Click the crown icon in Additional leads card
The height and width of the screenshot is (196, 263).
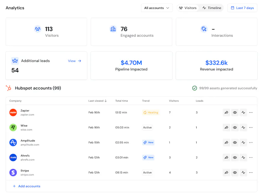(x=15, y=60)
